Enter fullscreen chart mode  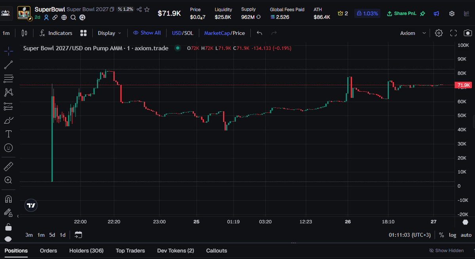(x=454, y=33)
